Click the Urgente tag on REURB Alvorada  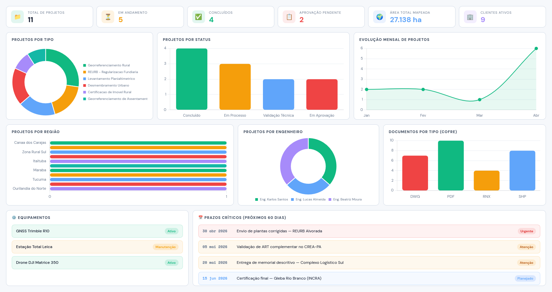point(527,231)
